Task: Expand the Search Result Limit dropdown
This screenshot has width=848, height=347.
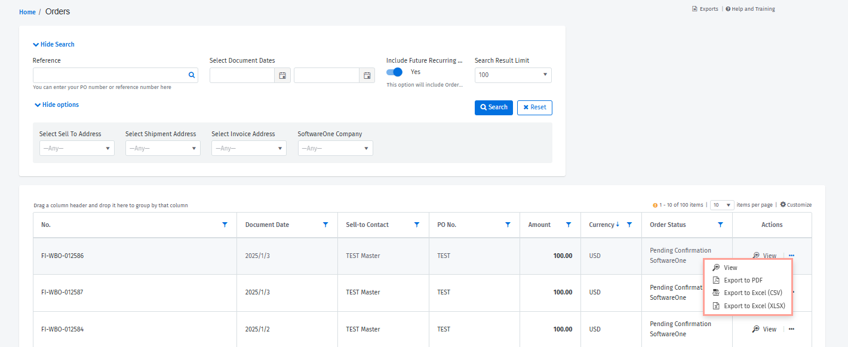Action: 513,75
